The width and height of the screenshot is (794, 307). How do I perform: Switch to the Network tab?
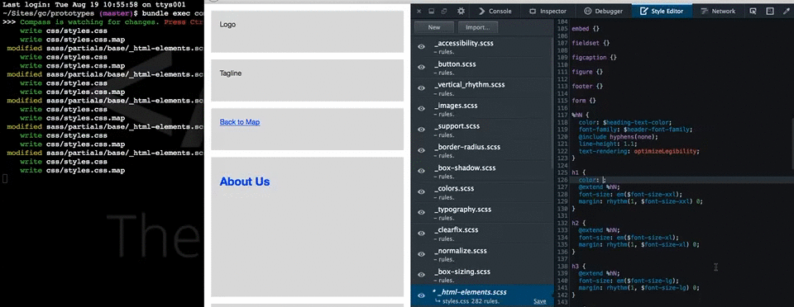pos(718,11)
